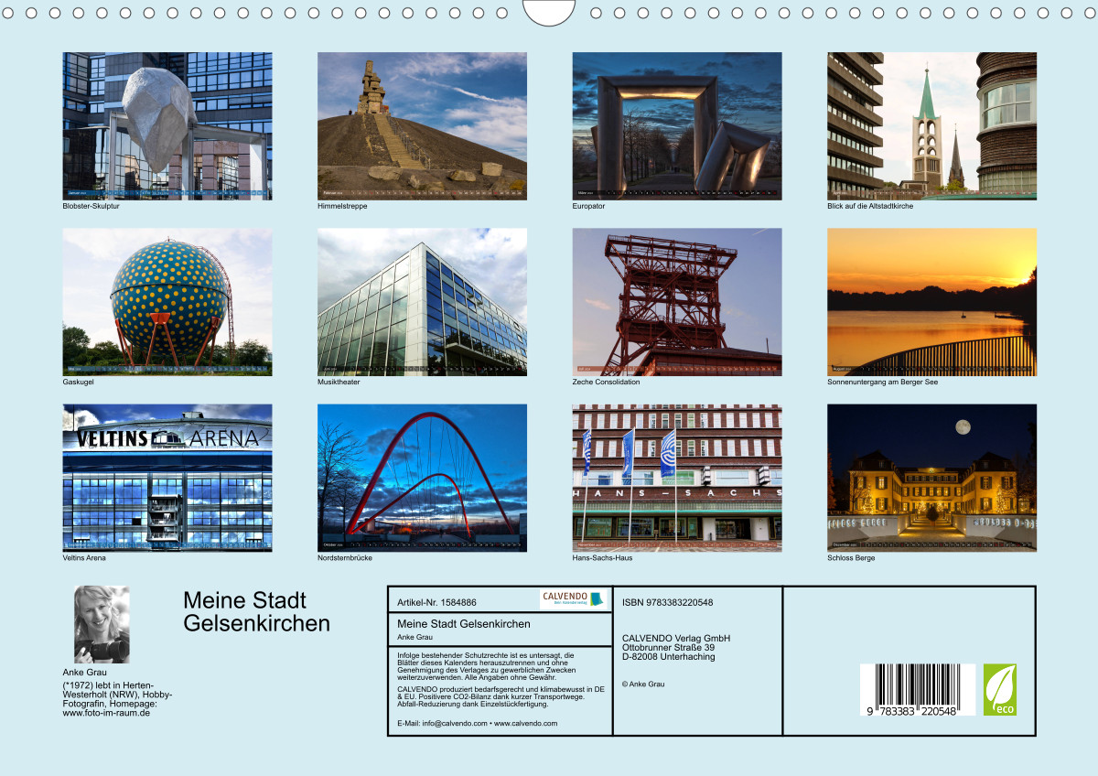Open the Blobster-Skulptur photo thumbnail

tap(167, 125)
